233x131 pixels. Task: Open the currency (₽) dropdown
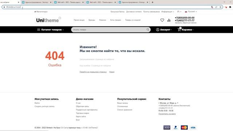(x=179, y=12)
